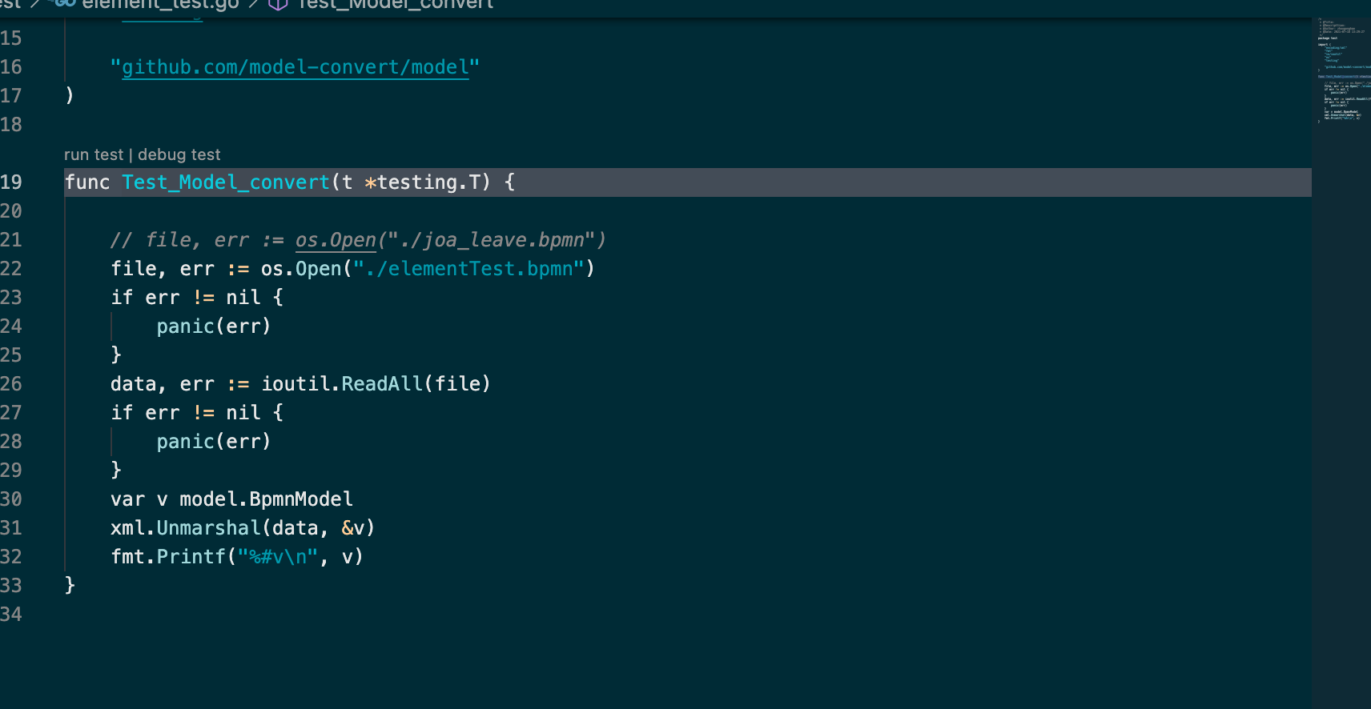1371x709 pixels.
Task: Click closing parenthesis on line 17
Action: pyautogui.click(x=70, y=96)
